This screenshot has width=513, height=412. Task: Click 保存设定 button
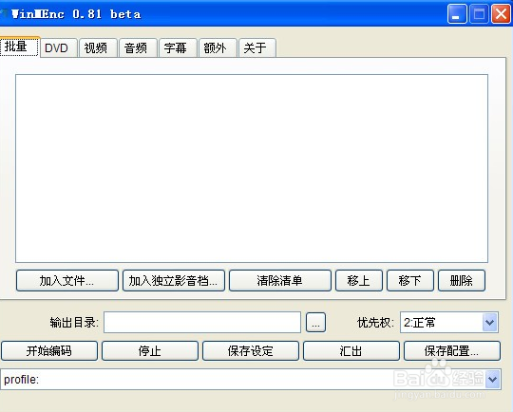pos(251,351)
